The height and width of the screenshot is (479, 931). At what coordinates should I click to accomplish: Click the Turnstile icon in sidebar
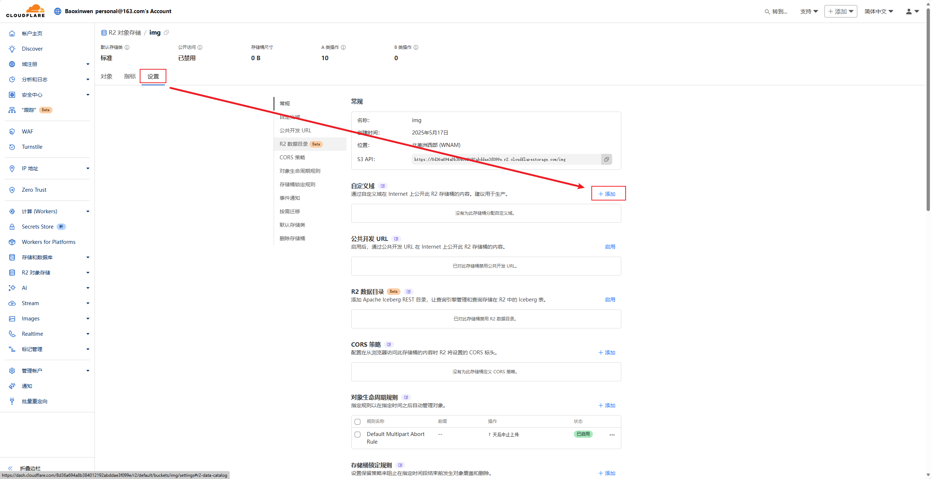pyautogui.click(x=12, y=147)
